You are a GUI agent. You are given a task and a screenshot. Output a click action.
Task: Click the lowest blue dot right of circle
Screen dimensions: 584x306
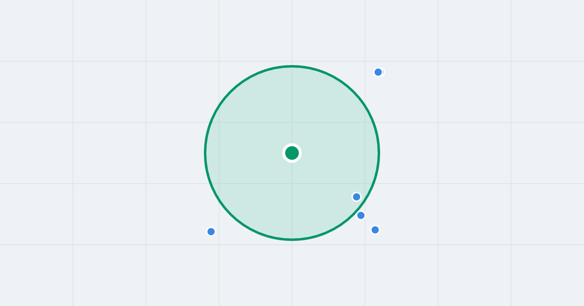pyautogui.click(x=375, y=230)
